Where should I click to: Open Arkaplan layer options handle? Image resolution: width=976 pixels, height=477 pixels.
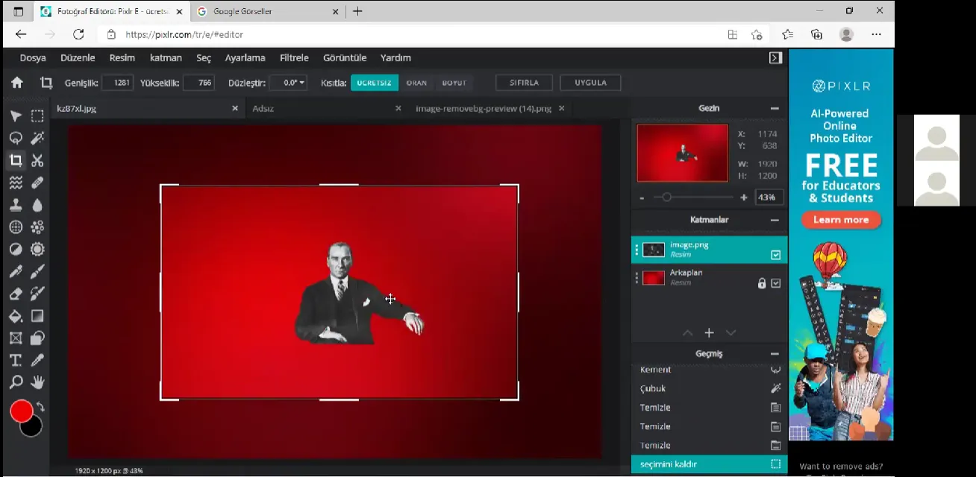coord(636,278)
